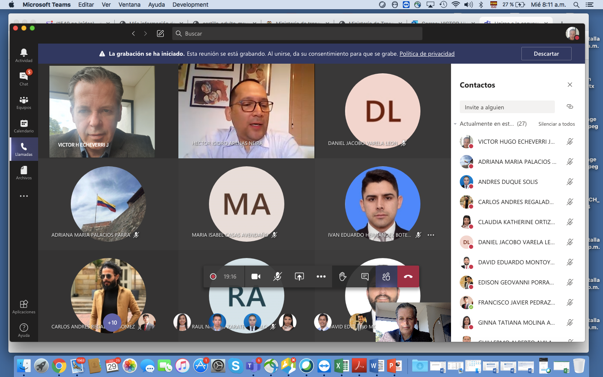
Task: Go to Equipos in the sidebar
Action: 24,102
